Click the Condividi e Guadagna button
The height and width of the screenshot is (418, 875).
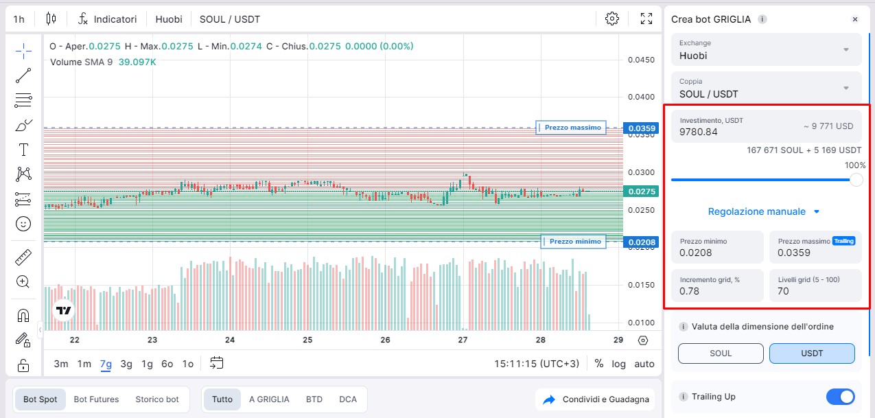click(596, 399)
